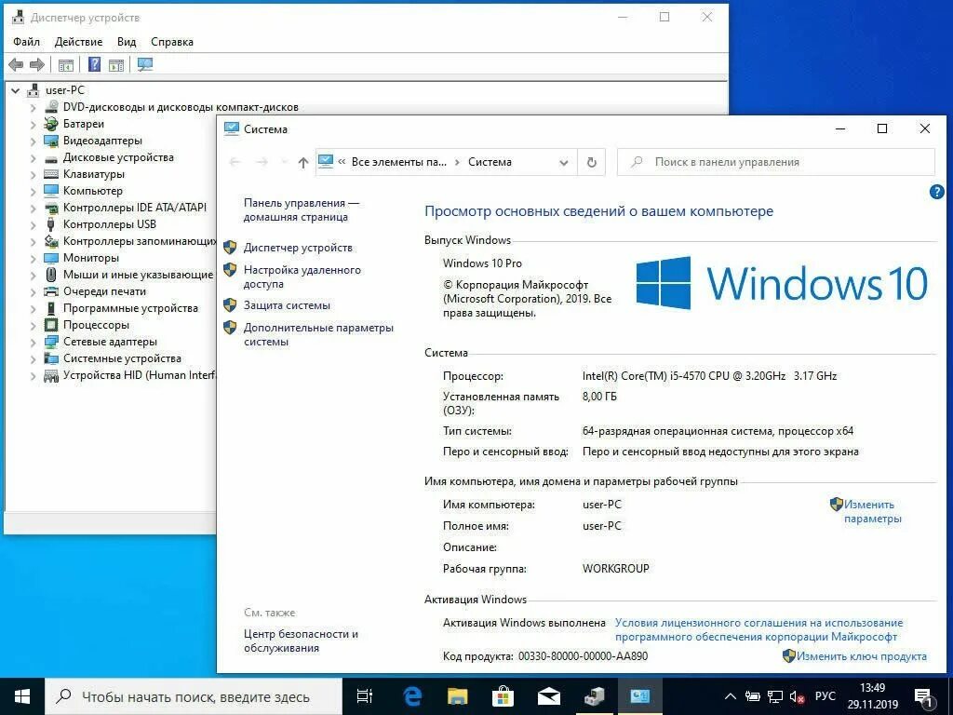Open File Explorer from taskbar

(458, 696)
